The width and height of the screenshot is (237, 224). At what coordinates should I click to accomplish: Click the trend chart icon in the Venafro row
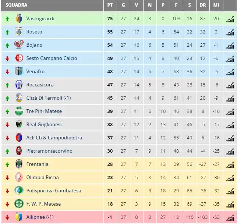(230, 72)
